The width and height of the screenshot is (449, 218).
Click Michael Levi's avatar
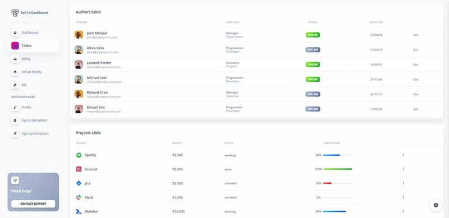[79, 79]
